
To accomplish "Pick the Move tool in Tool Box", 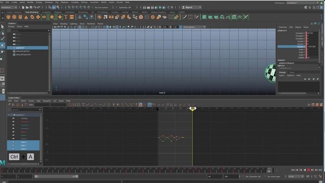I will pos(3,45).
